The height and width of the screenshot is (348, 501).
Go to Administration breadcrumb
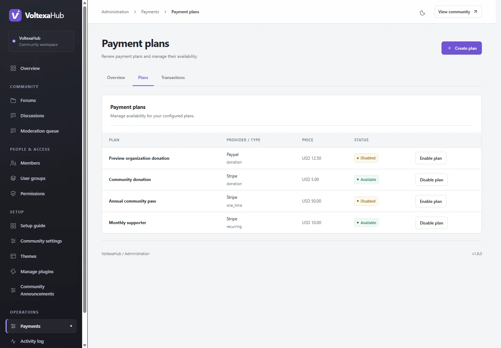coord(115,12)
